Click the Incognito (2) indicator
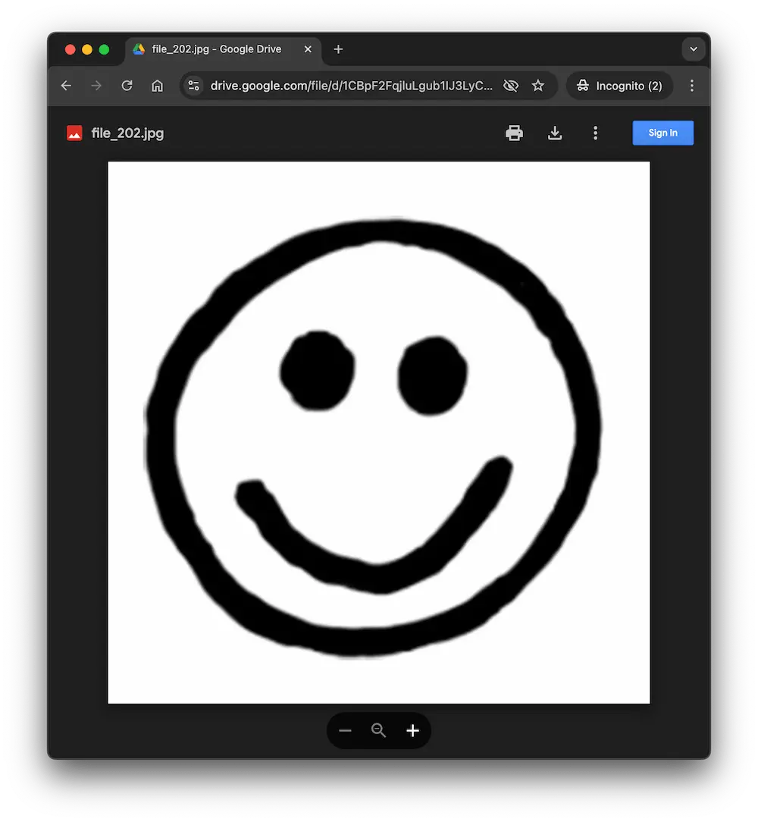 pyautogui.click(x=619, y=86)
